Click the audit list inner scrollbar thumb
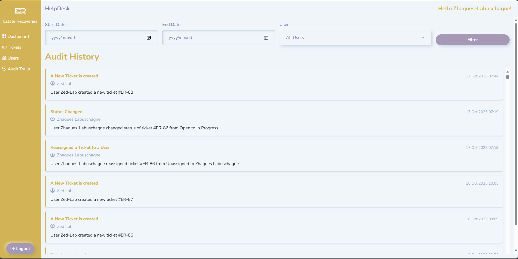This screenshot has width=518, height=259. 508,77
